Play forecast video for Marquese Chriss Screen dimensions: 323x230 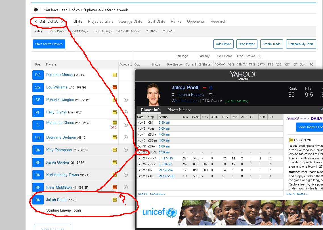[126, 125]
